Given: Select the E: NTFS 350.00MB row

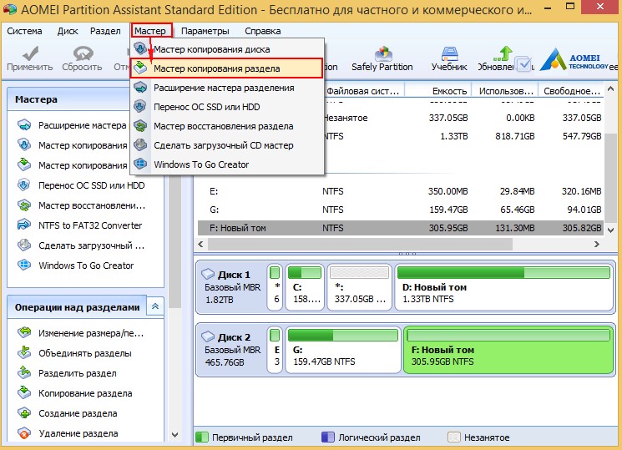Looking at the screenshot, I should [401, 191].
